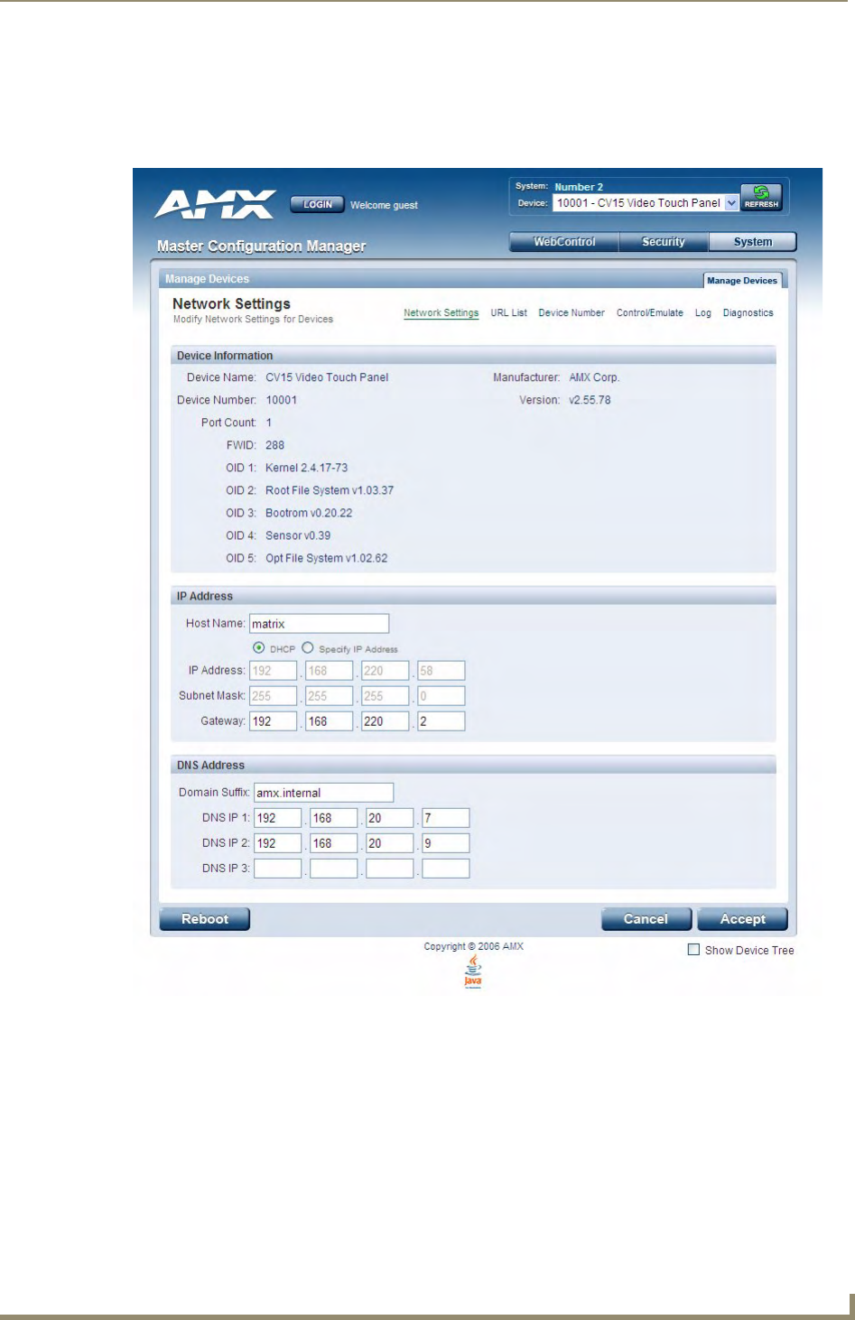Open the Diagnostics link

point(748,313)
